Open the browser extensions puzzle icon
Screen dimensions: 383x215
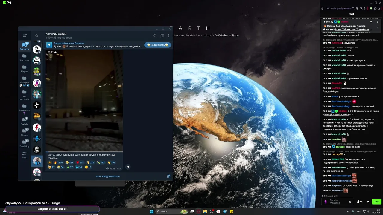[x=375, y=8]
